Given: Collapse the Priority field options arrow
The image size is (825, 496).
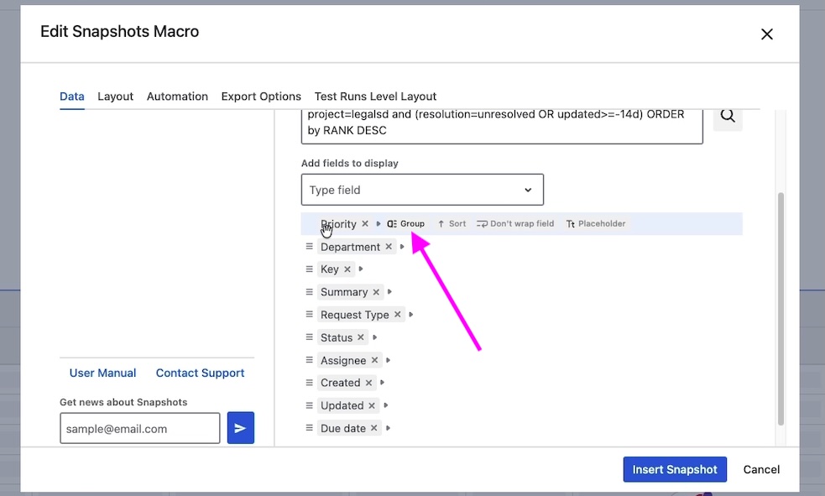Looking at the screenshot, I should tap(379, 223).
